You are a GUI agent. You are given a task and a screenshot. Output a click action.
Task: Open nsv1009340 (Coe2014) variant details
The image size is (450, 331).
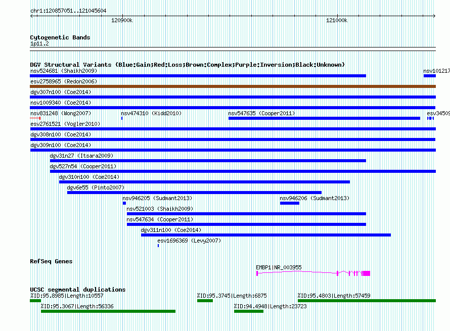click(61, 103)
